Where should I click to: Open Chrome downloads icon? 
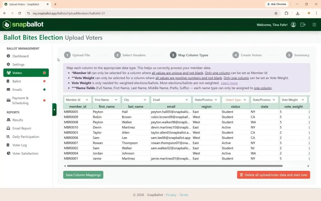point(297,13)
